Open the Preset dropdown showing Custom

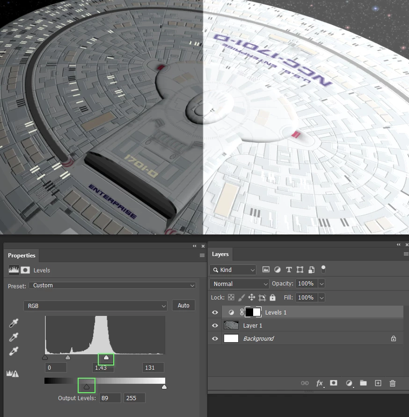[112, 285]
